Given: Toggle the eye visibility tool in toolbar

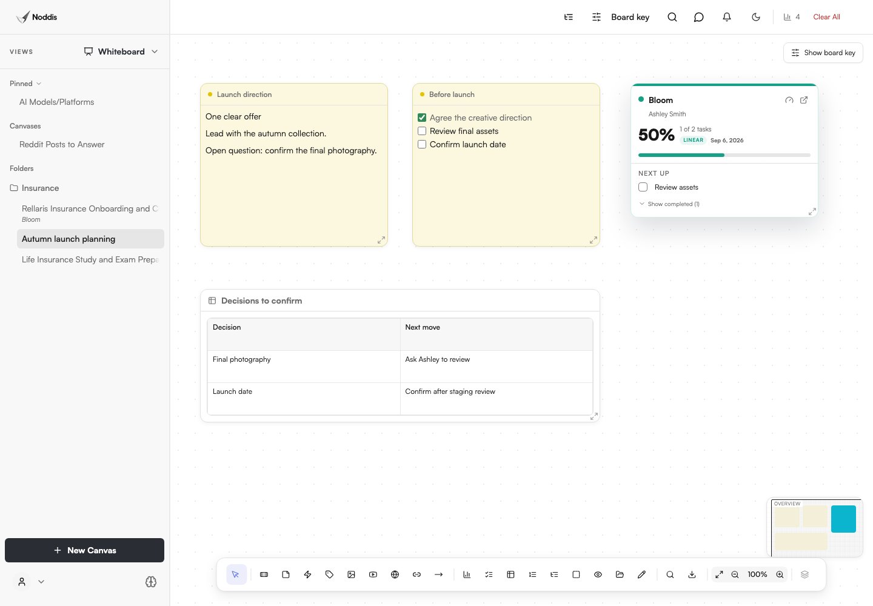Looking at the screenshot, I should 598,574.
